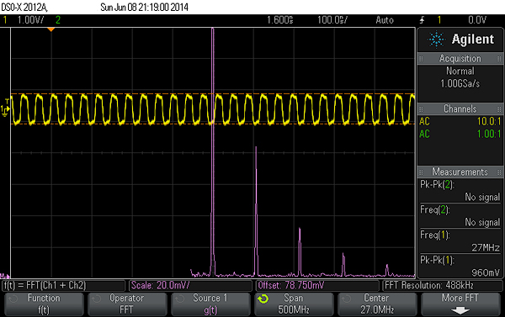Select the Operator FFT softkey

click(127, 304)
